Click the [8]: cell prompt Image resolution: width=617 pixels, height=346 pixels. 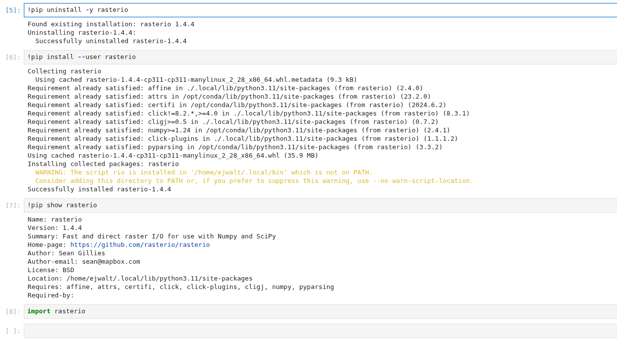[x=13, y=312]
